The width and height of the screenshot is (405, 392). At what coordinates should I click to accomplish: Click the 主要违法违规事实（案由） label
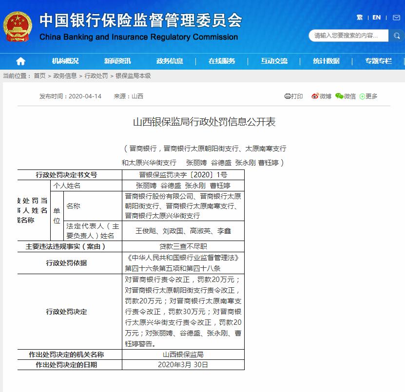point(66,246)
